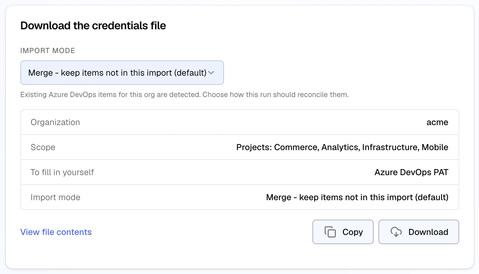Select the 'acme' organization value
This screenshot has height=274, width=479.
[x=437, y=122]
